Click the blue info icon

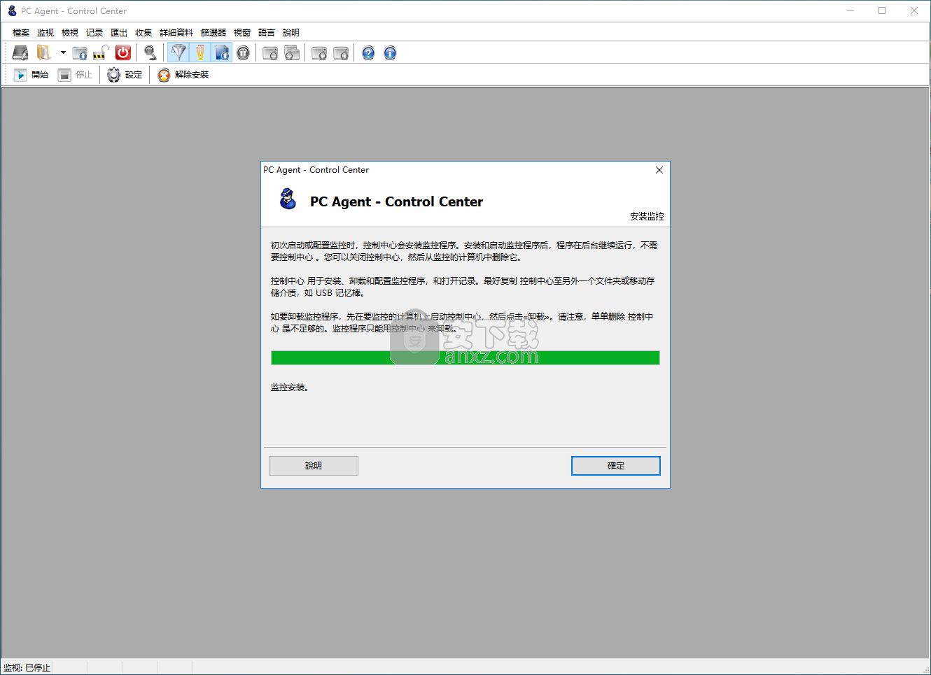coord(390,52)
